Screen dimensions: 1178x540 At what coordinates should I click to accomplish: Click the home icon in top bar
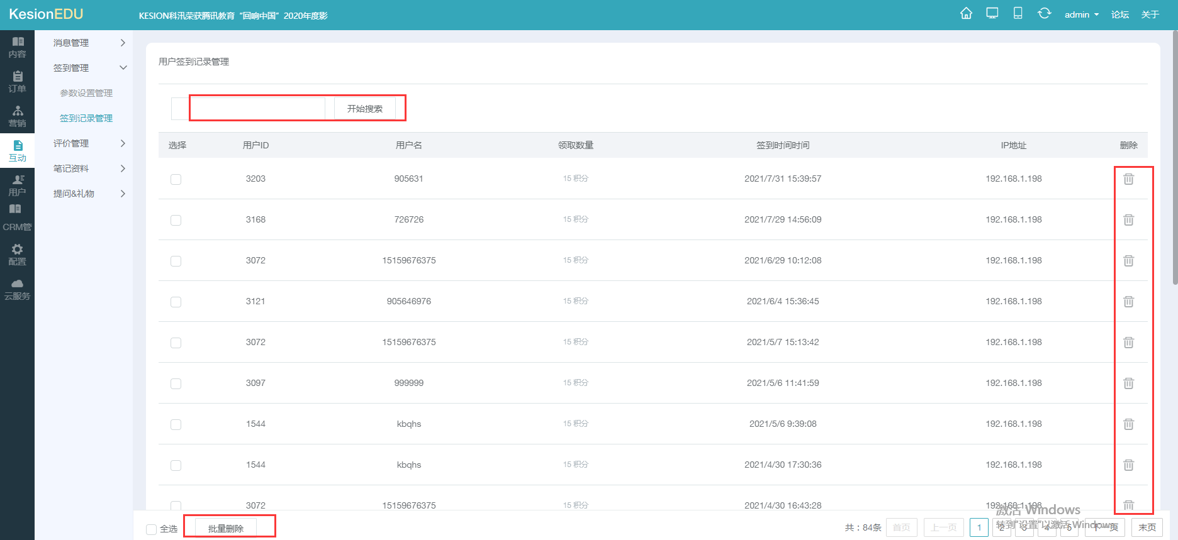[966, 14]
